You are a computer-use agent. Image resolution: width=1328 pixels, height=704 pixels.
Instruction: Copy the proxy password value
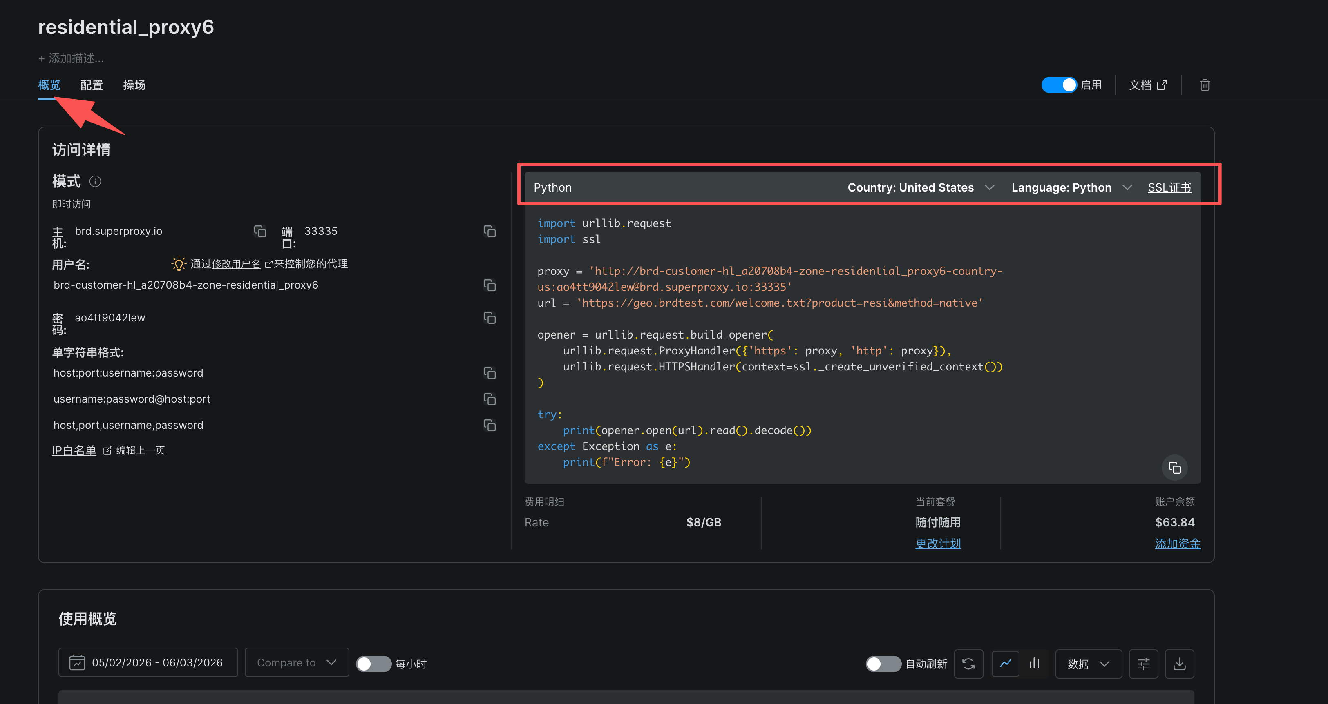click(489, 318)
